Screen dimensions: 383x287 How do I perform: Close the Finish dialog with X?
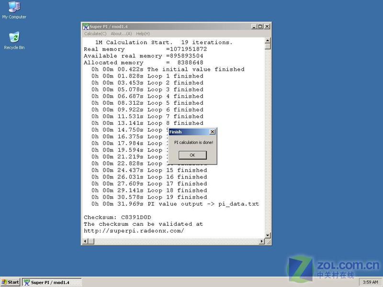click(213, 132)
